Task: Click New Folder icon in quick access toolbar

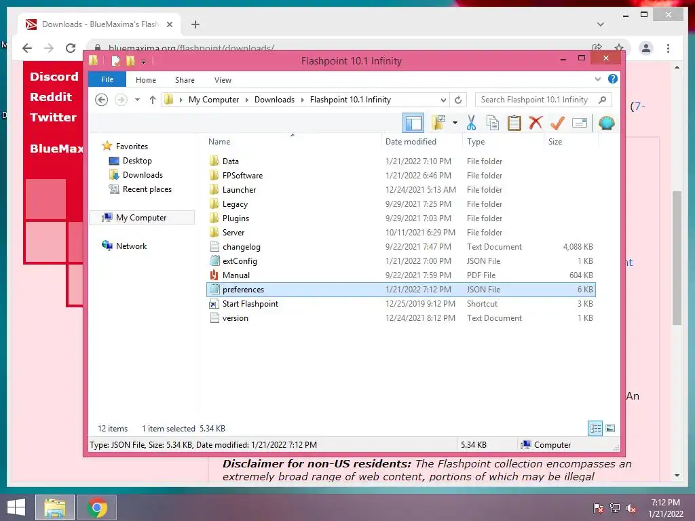Action: (130, 60)
